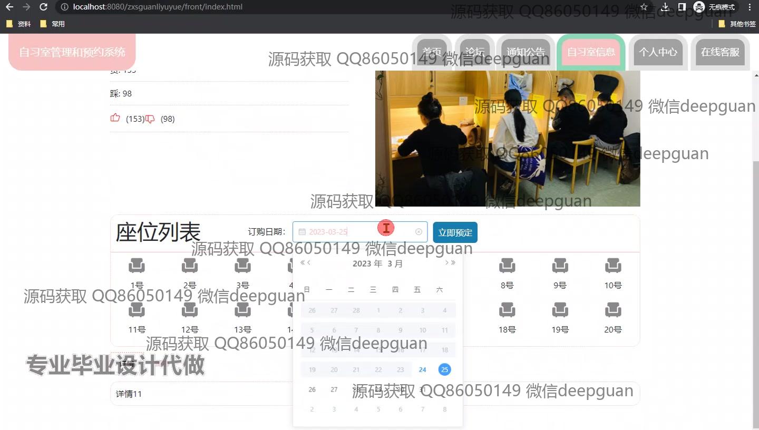Pick highlighted date 25 in calendar
This screenshot has width=759, height=430.
coord(444,369)
